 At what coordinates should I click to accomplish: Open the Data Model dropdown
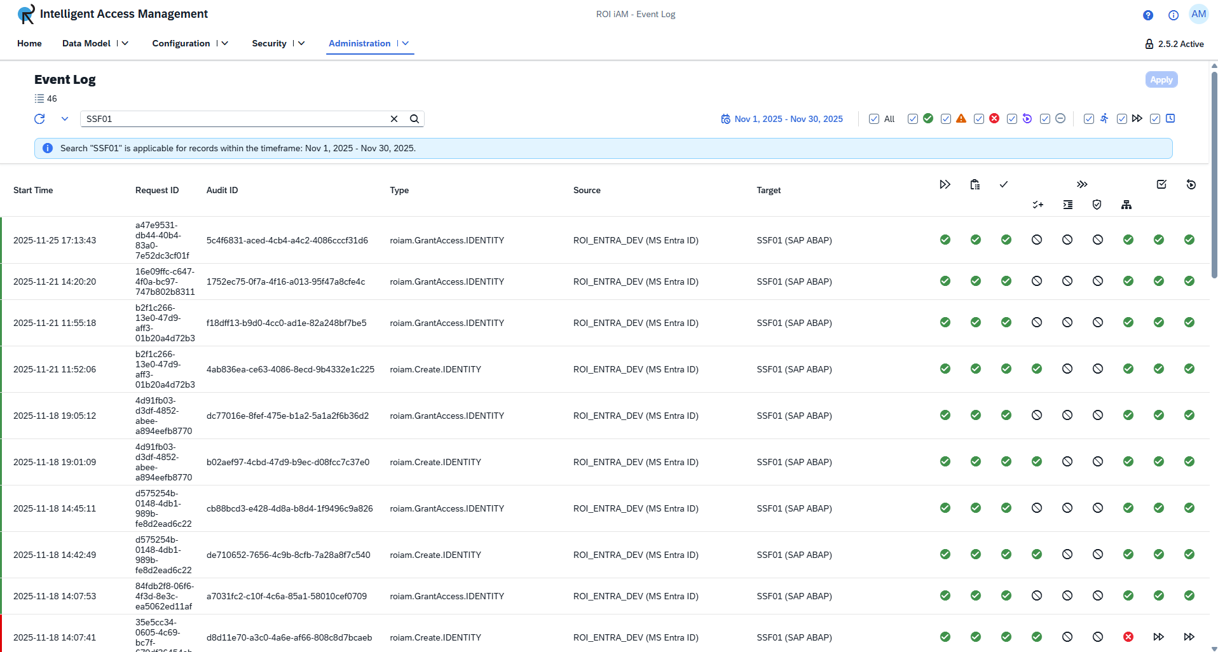(x=125, y=43)
